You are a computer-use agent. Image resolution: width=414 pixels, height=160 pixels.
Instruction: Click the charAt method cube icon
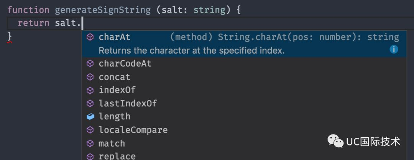90,37
